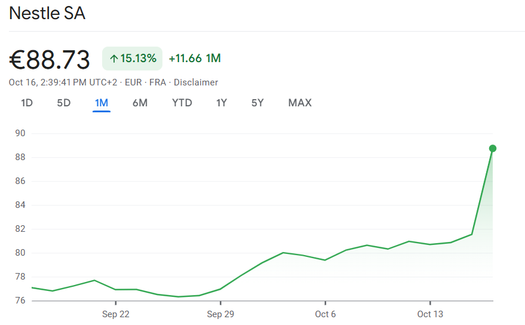Click the Sep 29 date label
Screen dimensions: 525x325
click(220, 314)
